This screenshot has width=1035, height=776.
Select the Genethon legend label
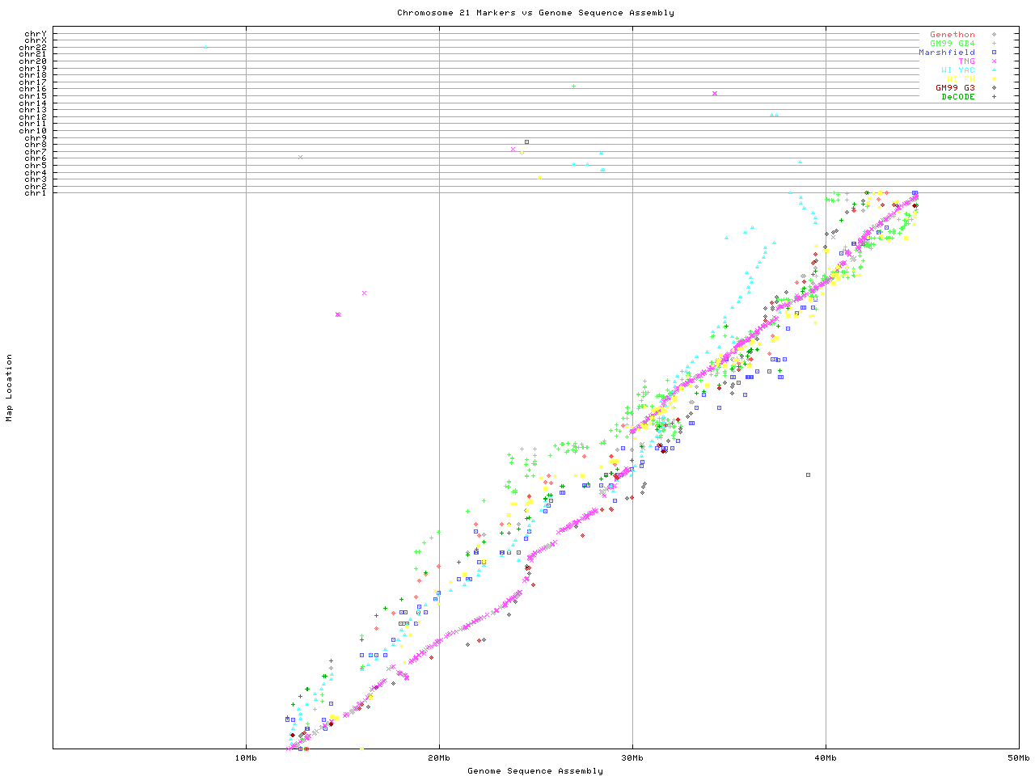953,35
